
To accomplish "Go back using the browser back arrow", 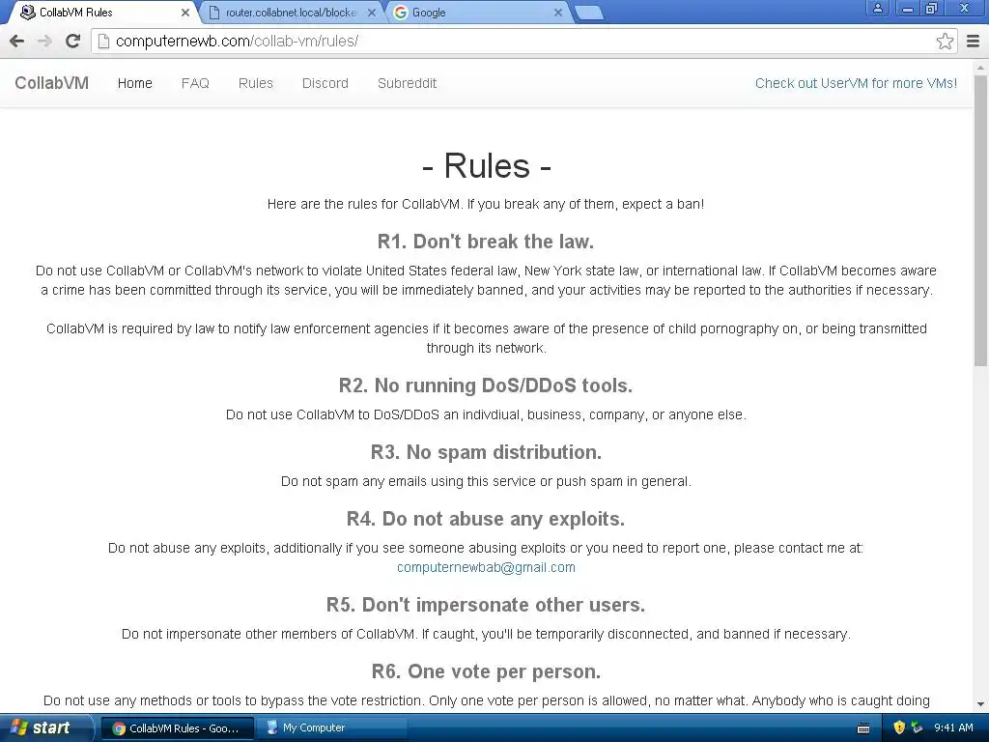I will (17, 41).
